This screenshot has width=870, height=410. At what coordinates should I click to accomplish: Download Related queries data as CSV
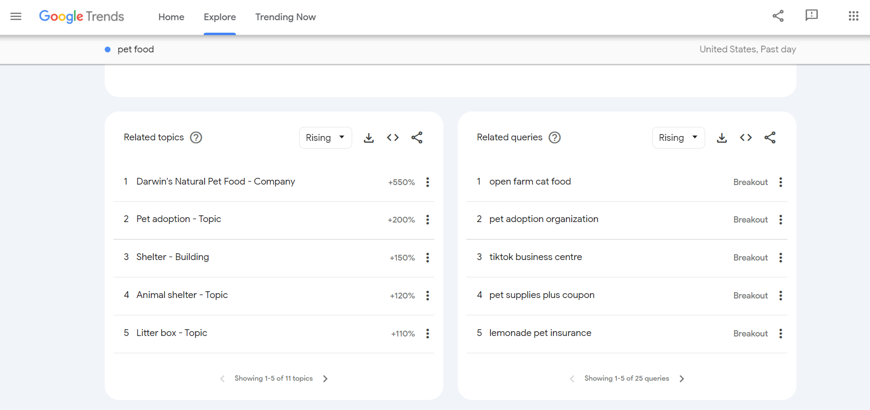722,138
